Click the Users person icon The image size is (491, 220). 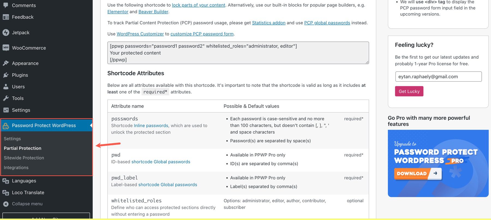[x=6, y=87]
